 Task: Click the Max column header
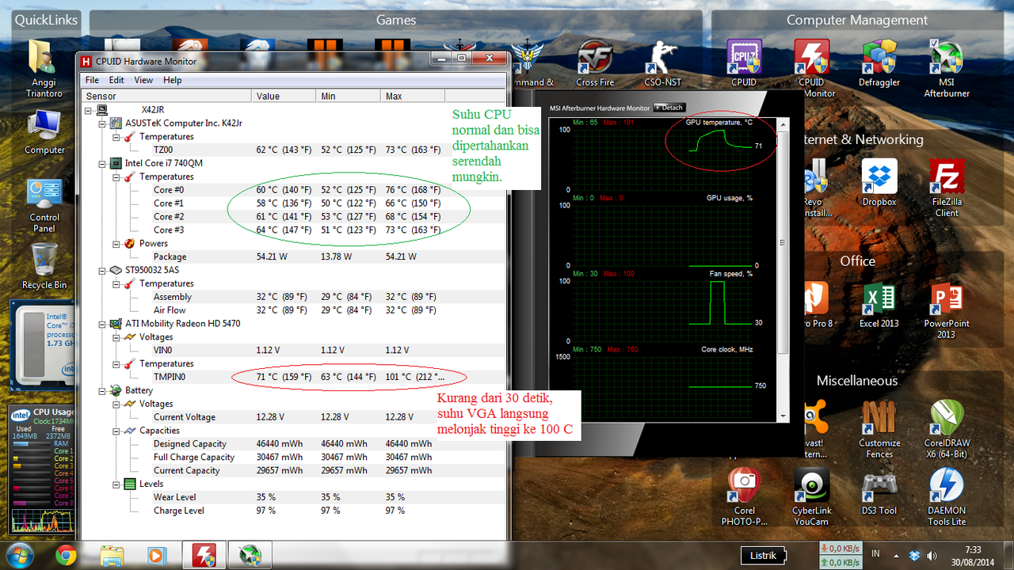point(413,96)
